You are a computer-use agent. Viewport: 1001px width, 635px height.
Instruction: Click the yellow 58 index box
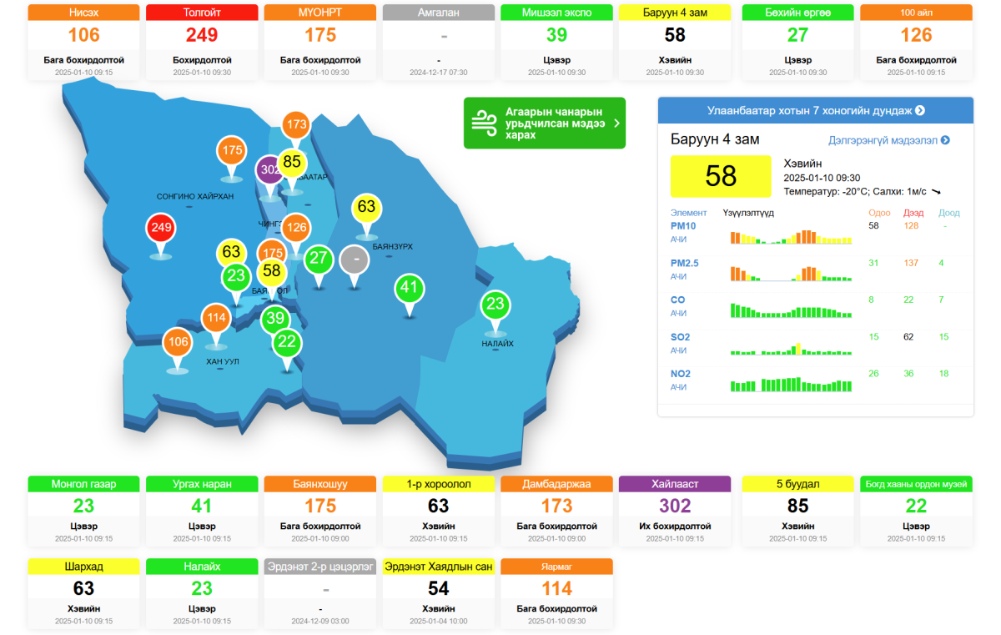click(x=721, y=176)
